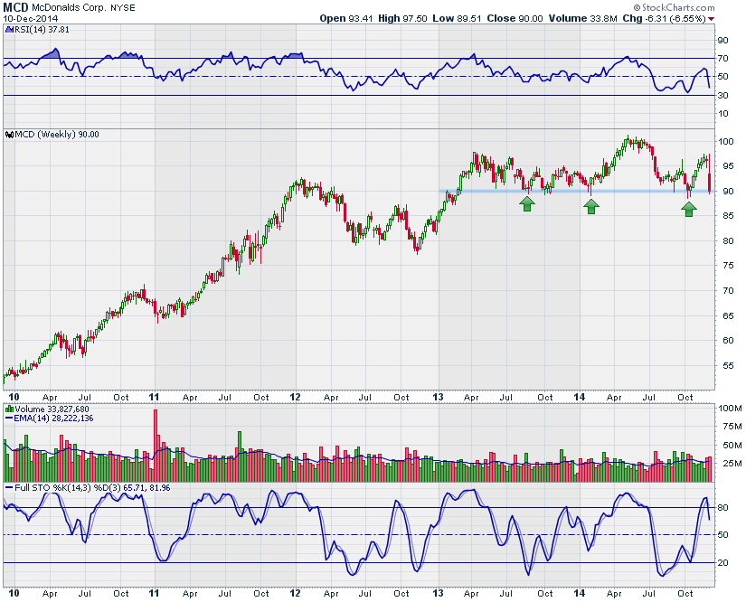The height and width of the screenshot is (602, 746).
Task: Select the MCD ticker symbol in header
Action: tap(15, 7)
